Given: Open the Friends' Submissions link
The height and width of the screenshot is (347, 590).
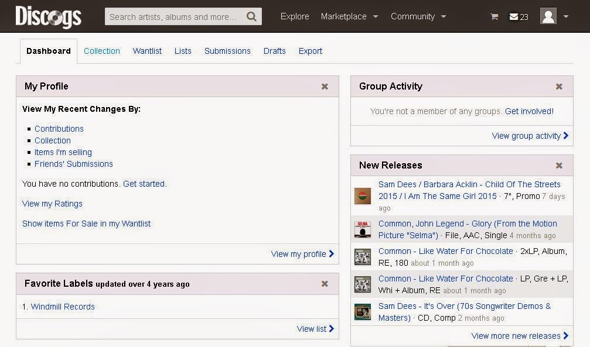Looking at the screenshot, I should click(x=74, y=164).
